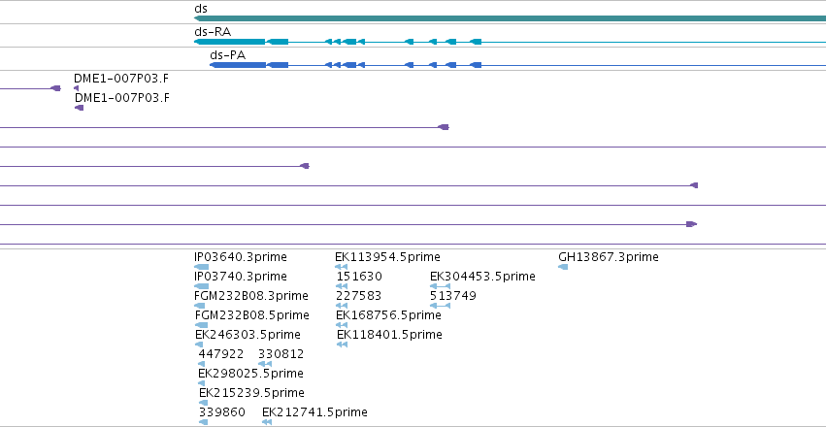Click the 330812 EST glyph
This screenshot has width=826, height=427.
265,364
